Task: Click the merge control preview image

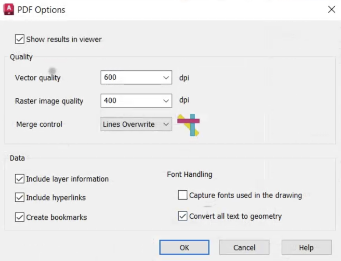Action: coord(189,124)
